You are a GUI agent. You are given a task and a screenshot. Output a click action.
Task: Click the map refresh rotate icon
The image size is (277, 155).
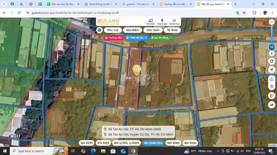[x=272, y=61]
